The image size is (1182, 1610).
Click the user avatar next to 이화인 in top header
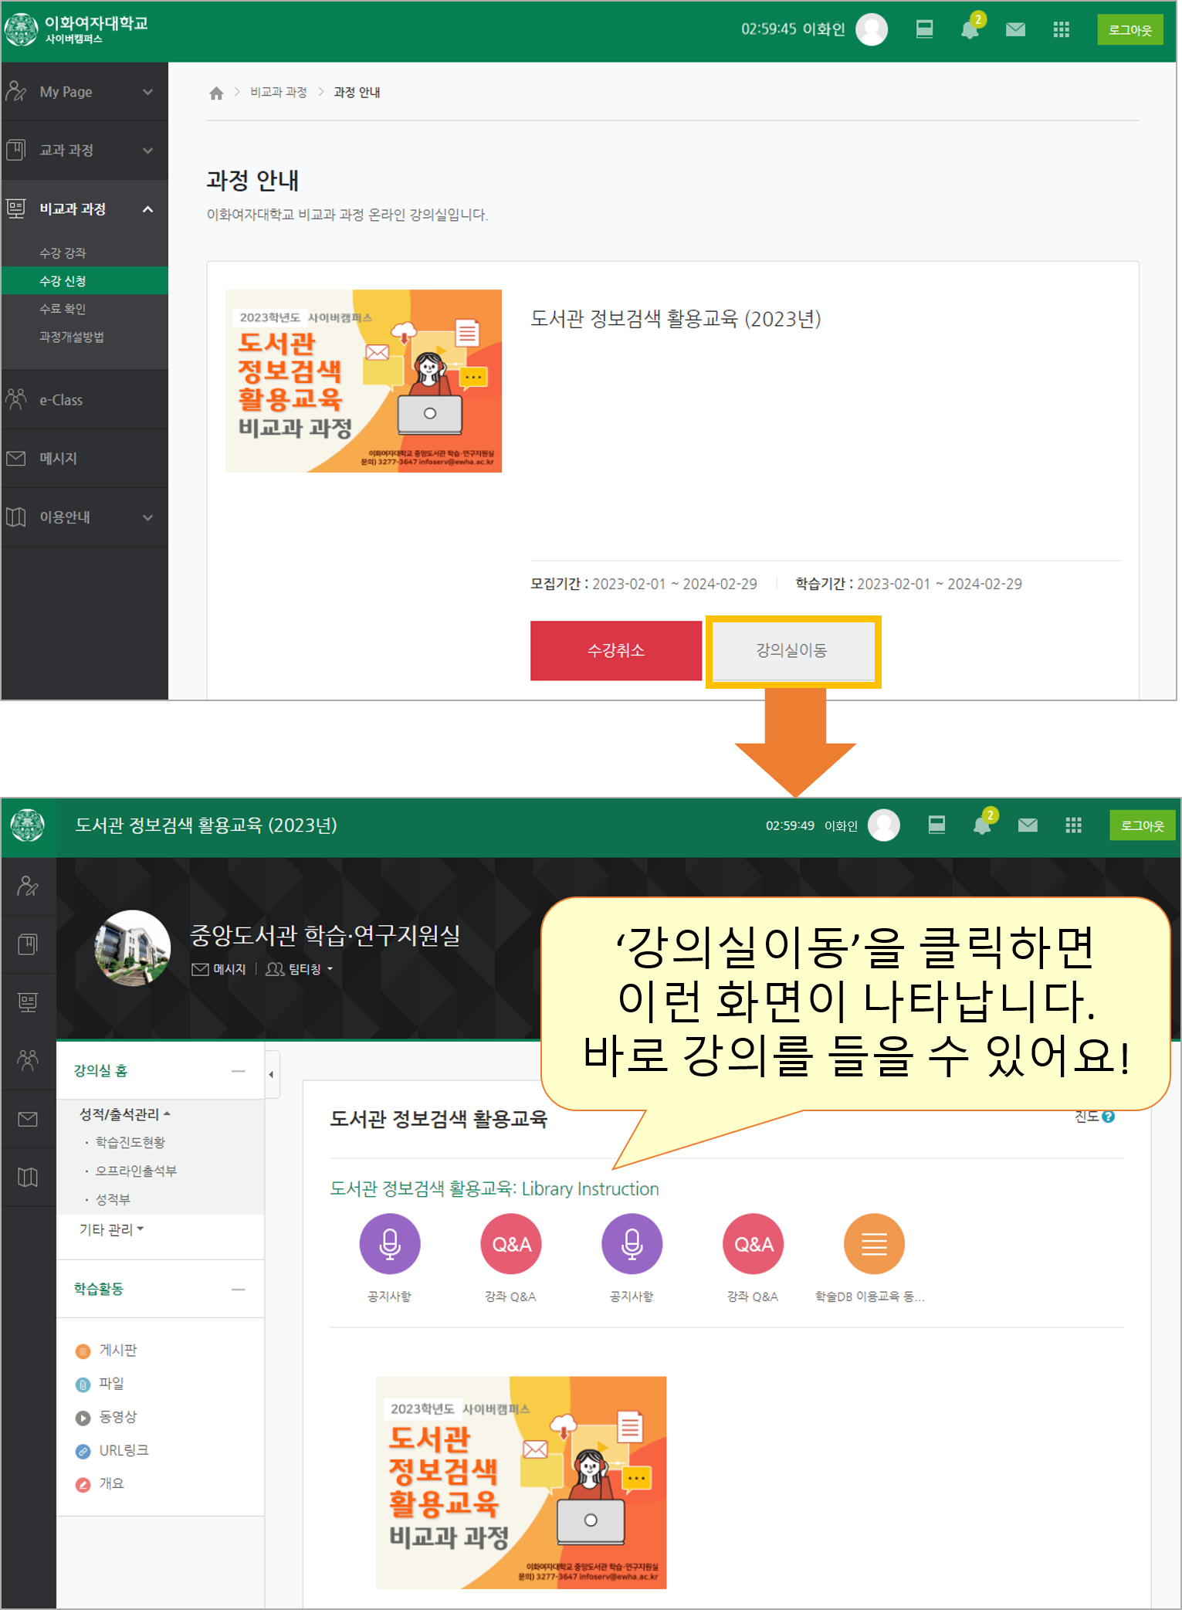[872, 29]
